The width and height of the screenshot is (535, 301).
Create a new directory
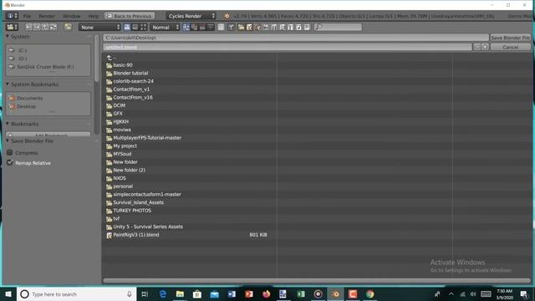[68, 27]
